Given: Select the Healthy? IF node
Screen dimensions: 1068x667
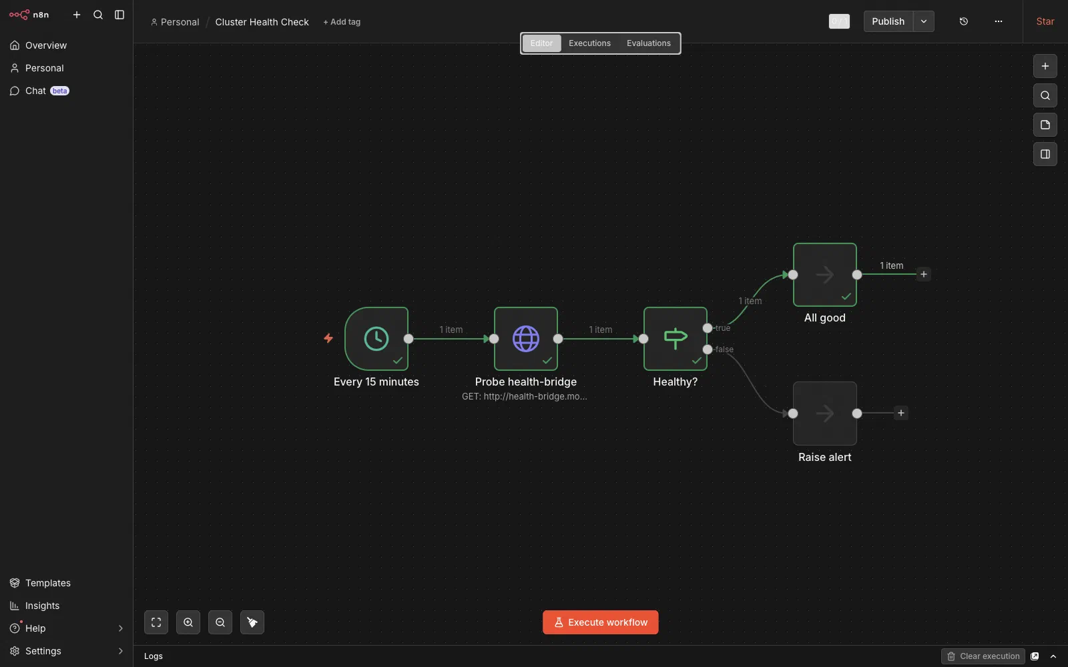Looking at the screenshot, I should (676, 339).
